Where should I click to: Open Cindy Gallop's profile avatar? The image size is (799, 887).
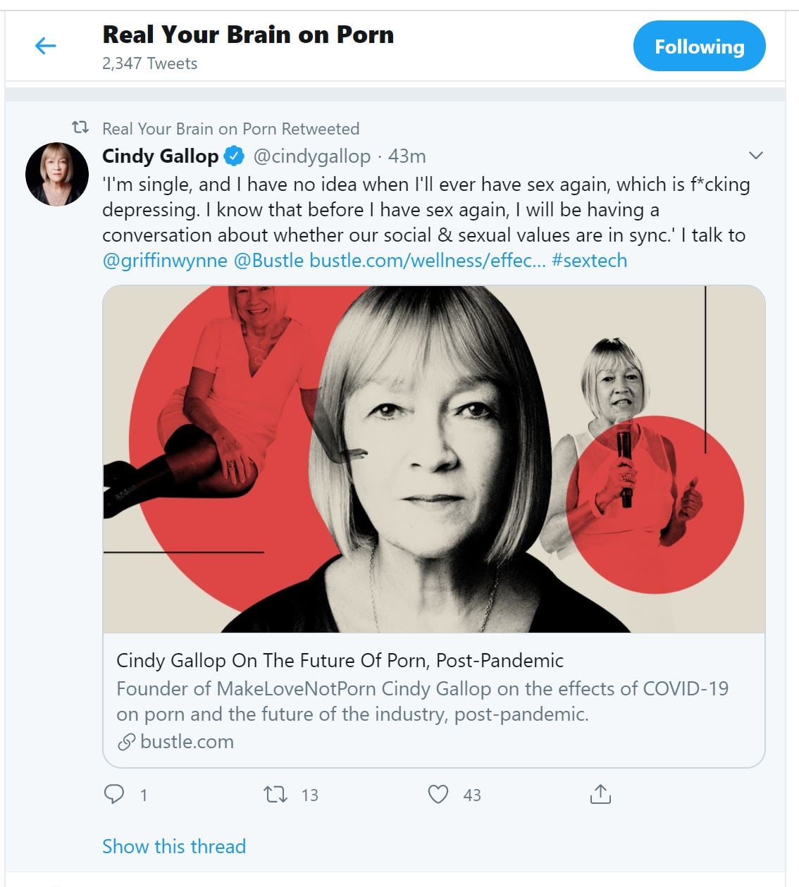(x=57, y=174)
